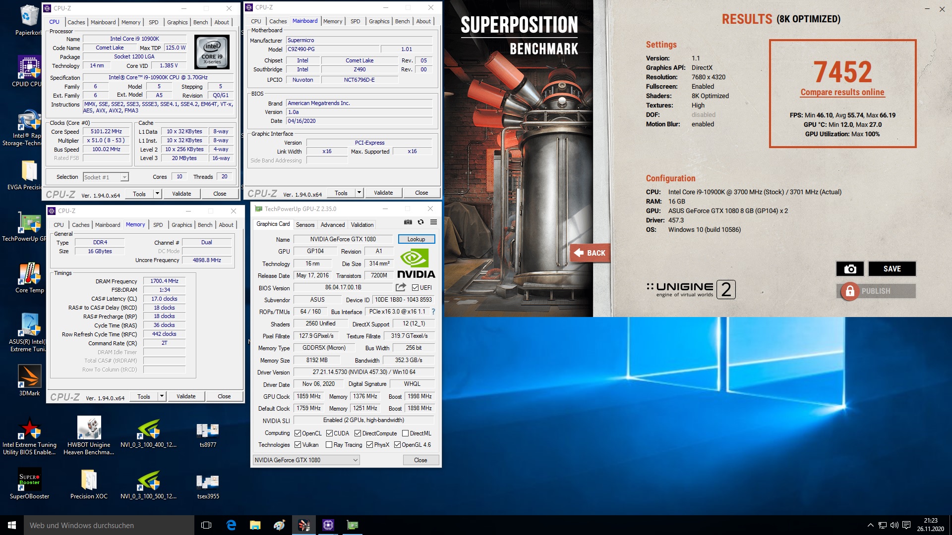Open the Action Center notification icon

[906, 525]
